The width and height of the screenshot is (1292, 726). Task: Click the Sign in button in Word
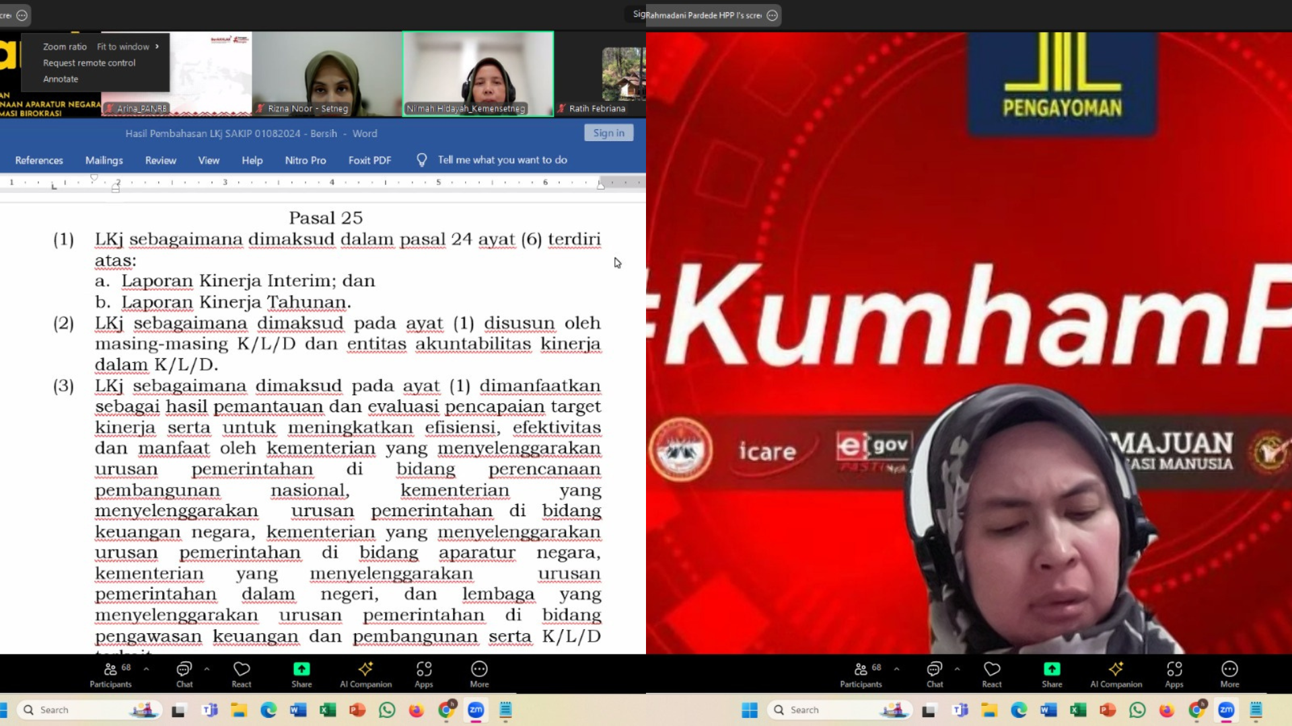click(609, 133)
